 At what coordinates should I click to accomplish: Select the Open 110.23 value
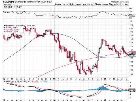[x=61, y=4]
